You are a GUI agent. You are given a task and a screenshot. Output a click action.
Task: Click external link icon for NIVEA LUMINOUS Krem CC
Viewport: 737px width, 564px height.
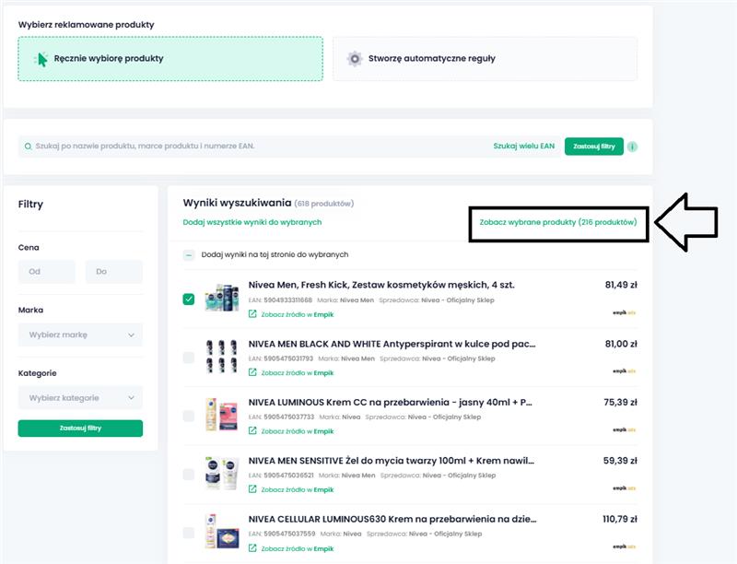point(252,430)
